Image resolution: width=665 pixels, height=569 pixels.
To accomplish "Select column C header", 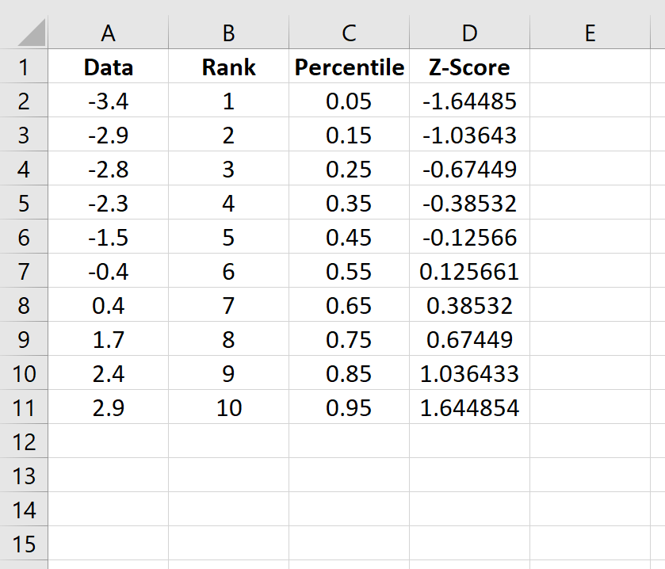I will pos(349,33).
